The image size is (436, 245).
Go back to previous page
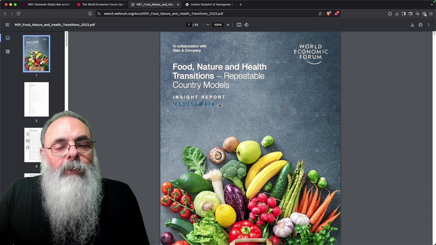click(5, 14)
